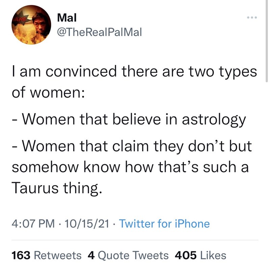Open the display name Mal
The image size is (270, 269).
pos(64,17)
